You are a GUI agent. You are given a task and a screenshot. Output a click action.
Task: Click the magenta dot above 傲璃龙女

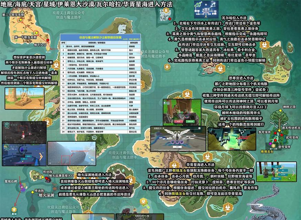tap(270, 144)
